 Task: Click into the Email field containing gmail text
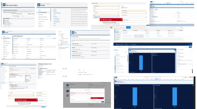point(106,17)
